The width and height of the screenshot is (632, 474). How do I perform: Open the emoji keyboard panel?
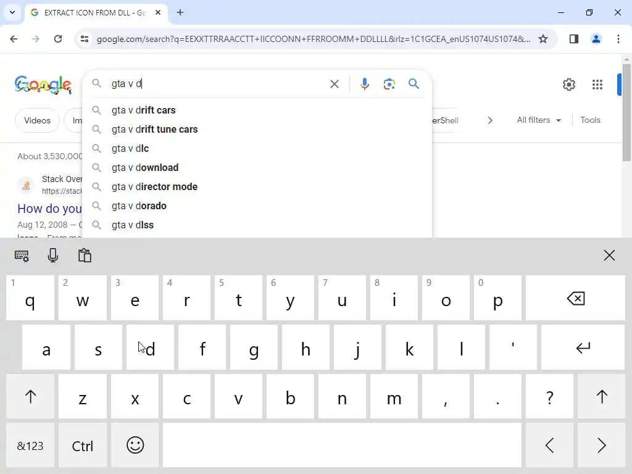click(135, 446)
